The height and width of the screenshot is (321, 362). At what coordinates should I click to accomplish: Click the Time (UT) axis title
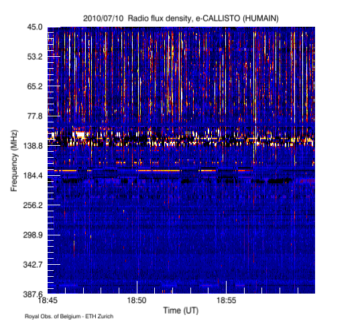pyautogui.click(x=181, y=311)
